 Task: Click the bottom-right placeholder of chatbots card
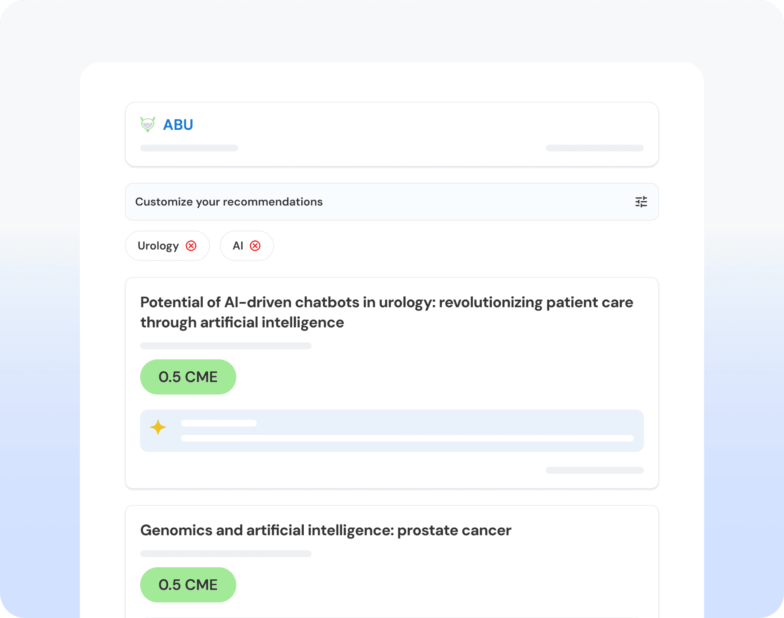595,470
